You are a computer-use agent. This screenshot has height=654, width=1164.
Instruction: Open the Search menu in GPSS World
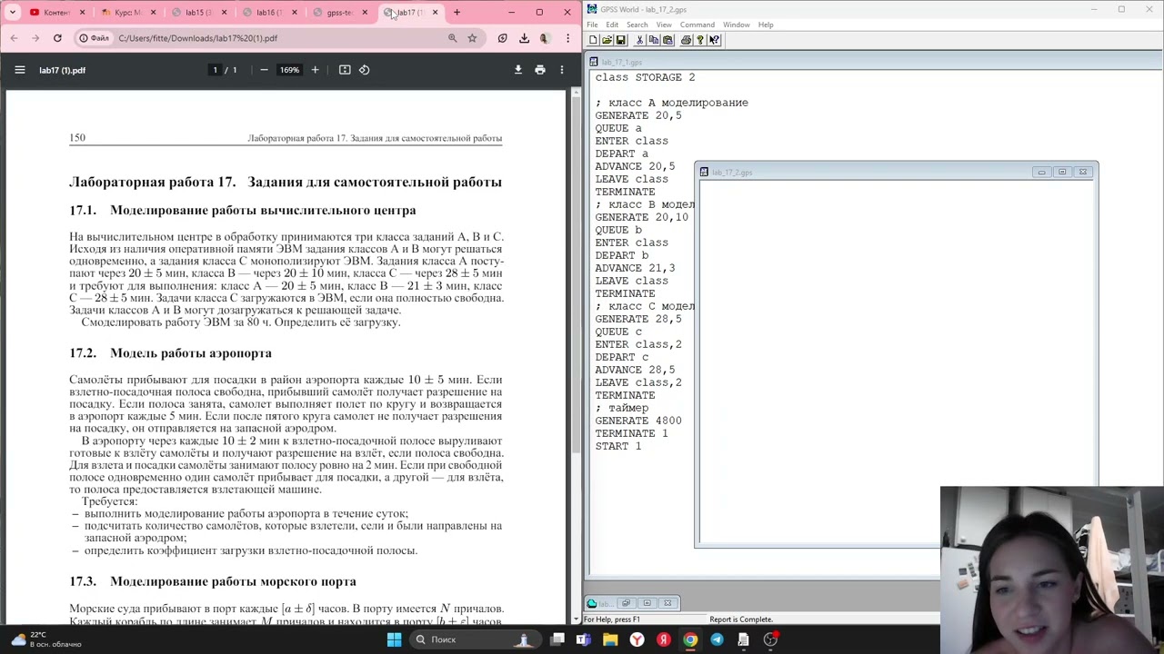(x=637, y=25)
